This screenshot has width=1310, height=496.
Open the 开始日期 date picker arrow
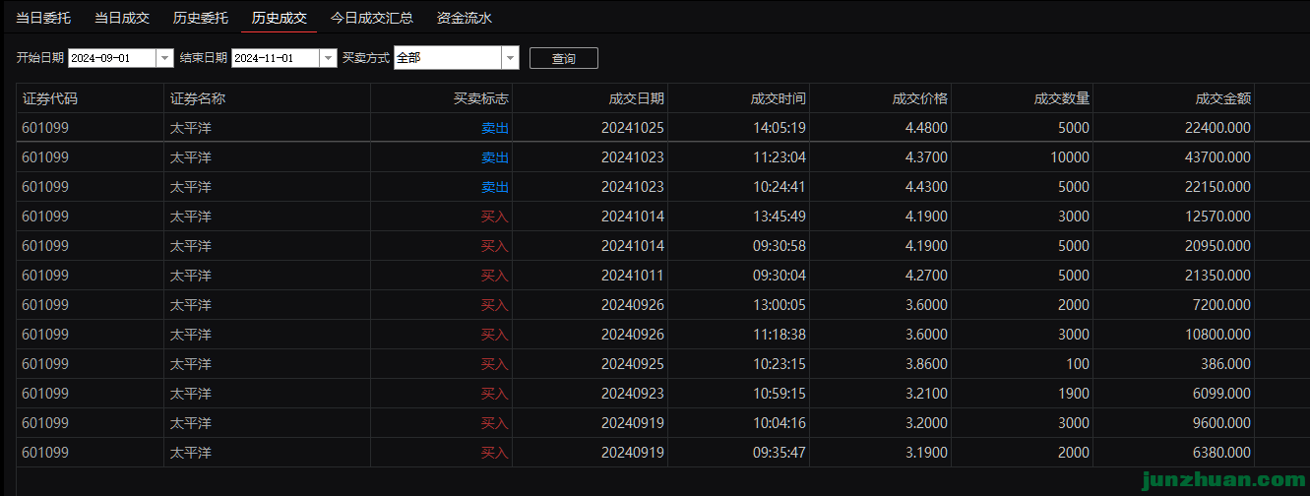164,58
